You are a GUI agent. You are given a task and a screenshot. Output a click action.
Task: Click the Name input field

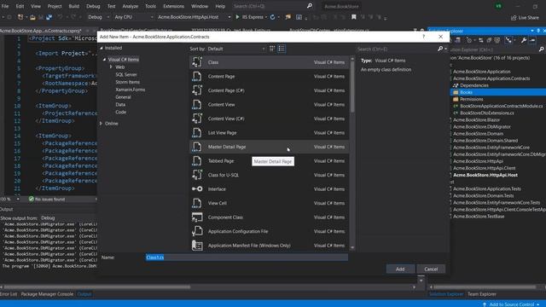pos(247,258)
